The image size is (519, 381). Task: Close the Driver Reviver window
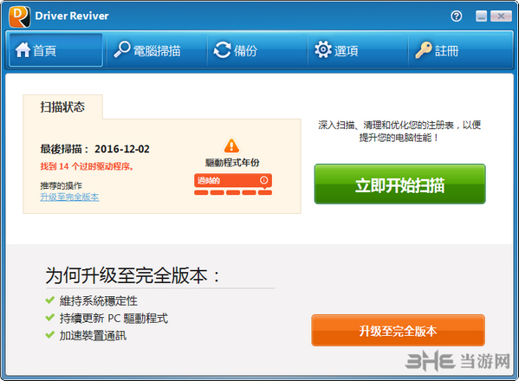pyautogui.click(x=501, y=16)
